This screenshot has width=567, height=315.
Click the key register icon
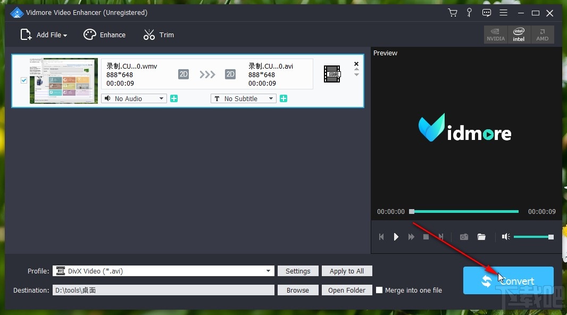point(469,13)
